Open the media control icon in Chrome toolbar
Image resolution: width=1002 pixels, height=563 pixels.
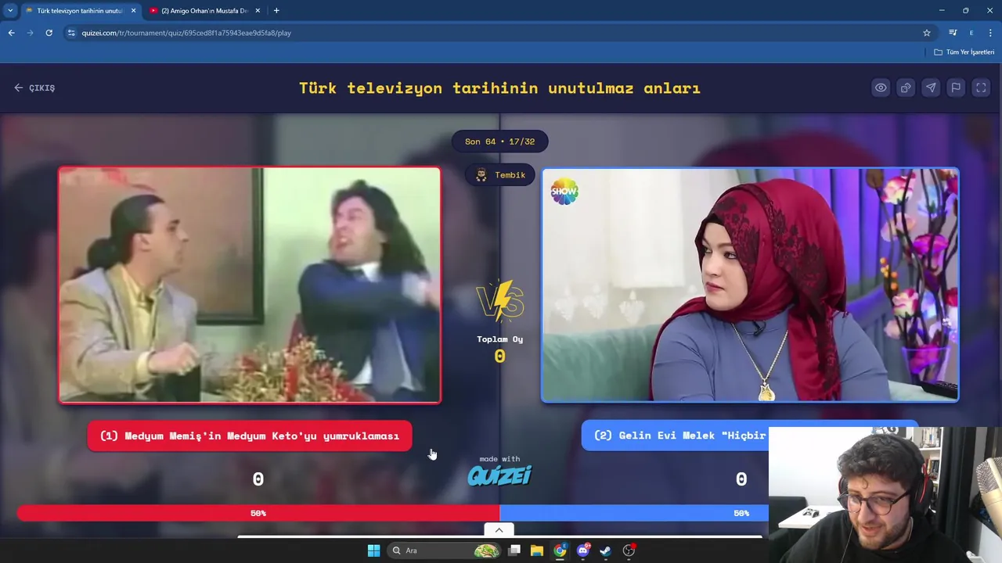[953, 33]
